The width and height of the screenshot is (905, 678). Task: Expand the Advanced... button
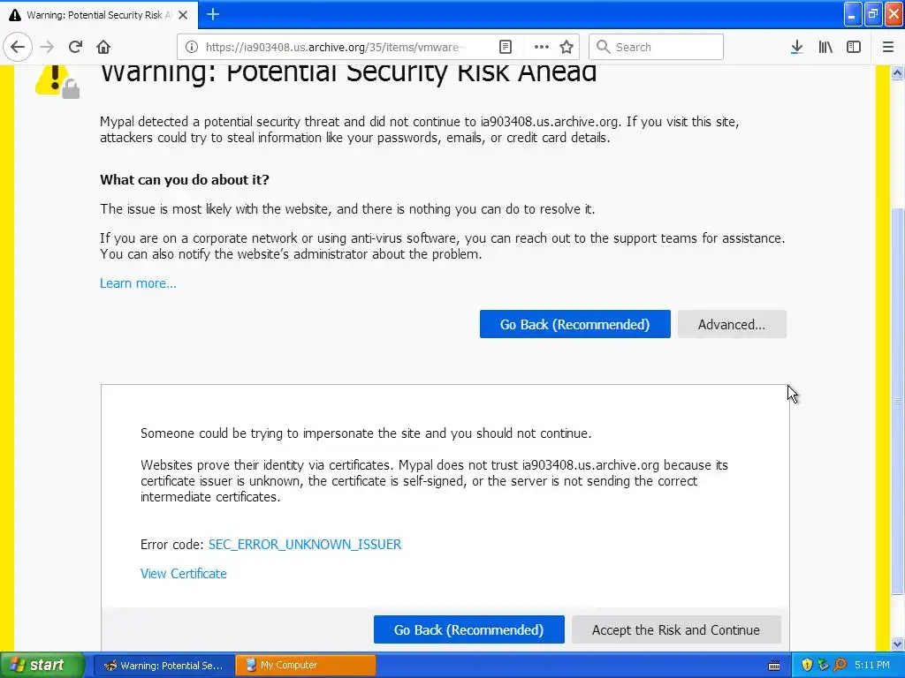[x=731, y=324]
